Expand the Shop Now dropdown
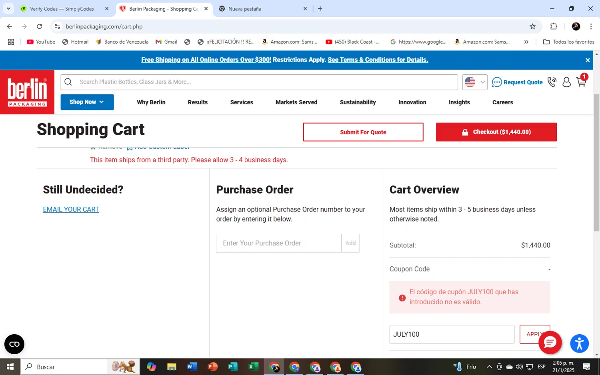 [87, 102]
